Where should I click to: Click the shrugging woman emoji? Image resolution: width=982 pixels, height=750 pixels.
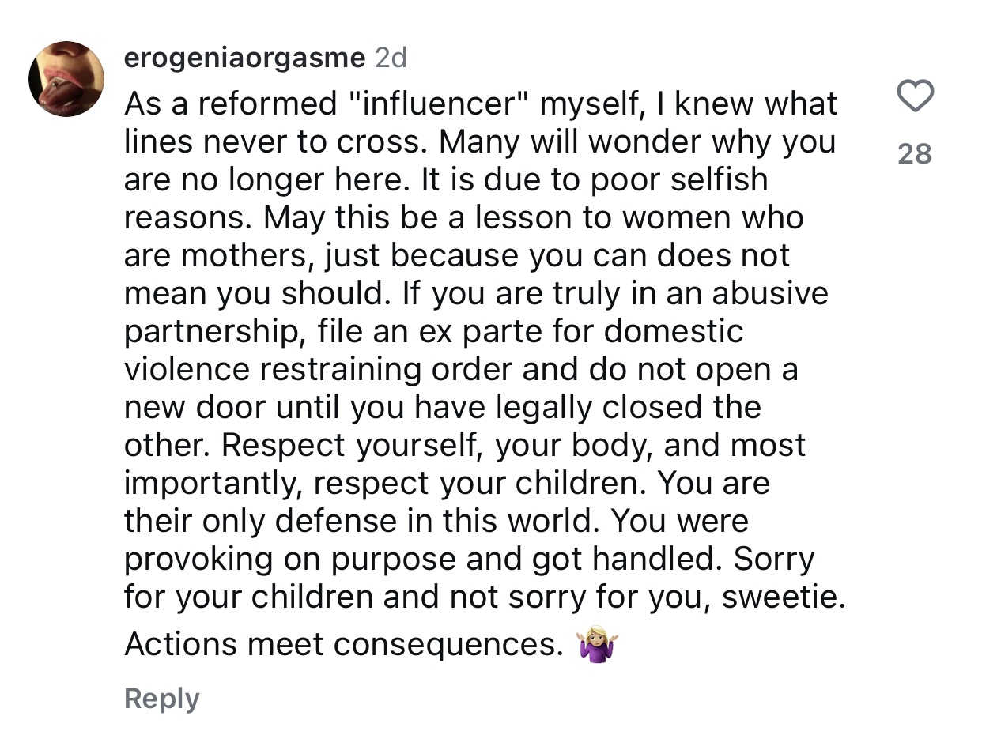(598, 646)
